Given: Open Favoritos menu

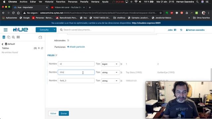Looking at the screenshot, I should click(61, 2).
